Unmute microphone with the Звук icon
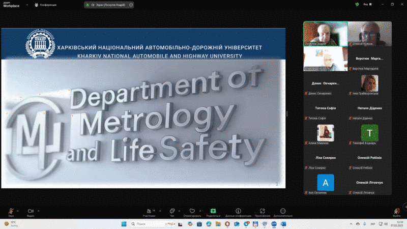407x229 pixels. pyautogui.click(x=11, y=211)
